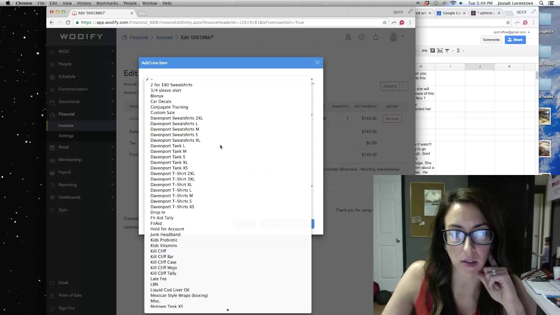Follow the Financial breadcrumb link
Viewport: 560px width, 315px height.
(x=139, y=37)
